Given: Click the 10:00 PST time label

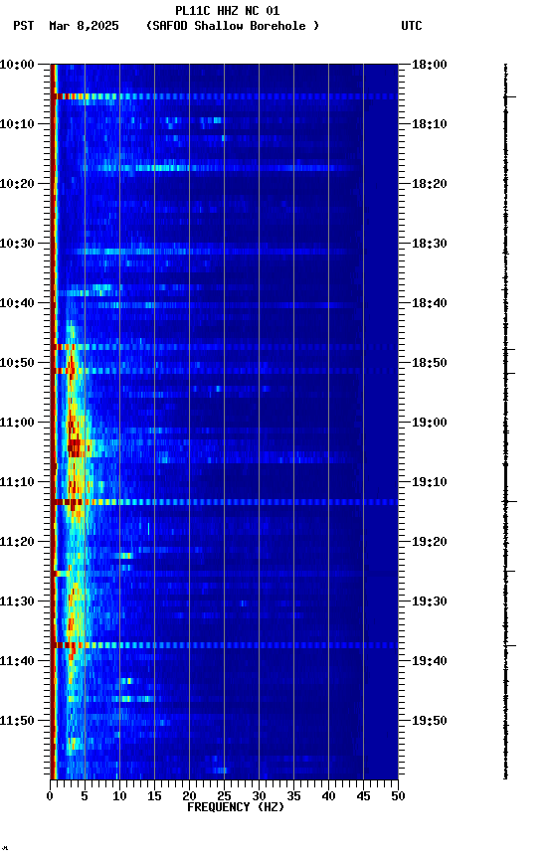Looking at the screenshot, I should (17, 65).
